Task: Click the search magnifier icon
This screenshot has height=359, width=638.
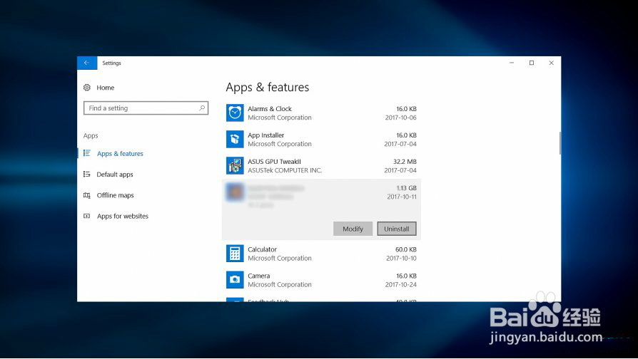Action: [x=202, y=108]
